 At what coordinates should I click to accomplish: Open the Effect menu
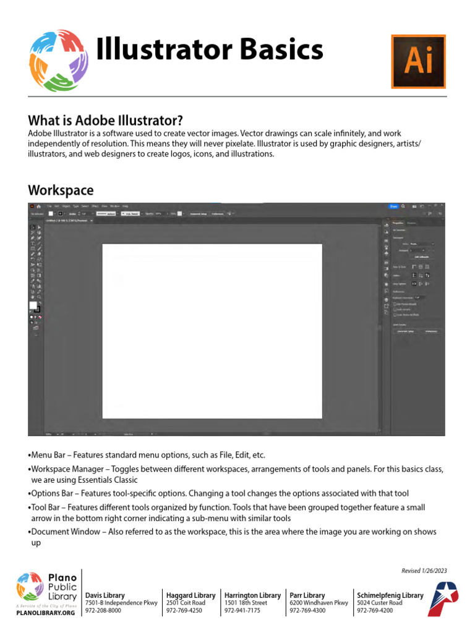(x=95, y=206)
